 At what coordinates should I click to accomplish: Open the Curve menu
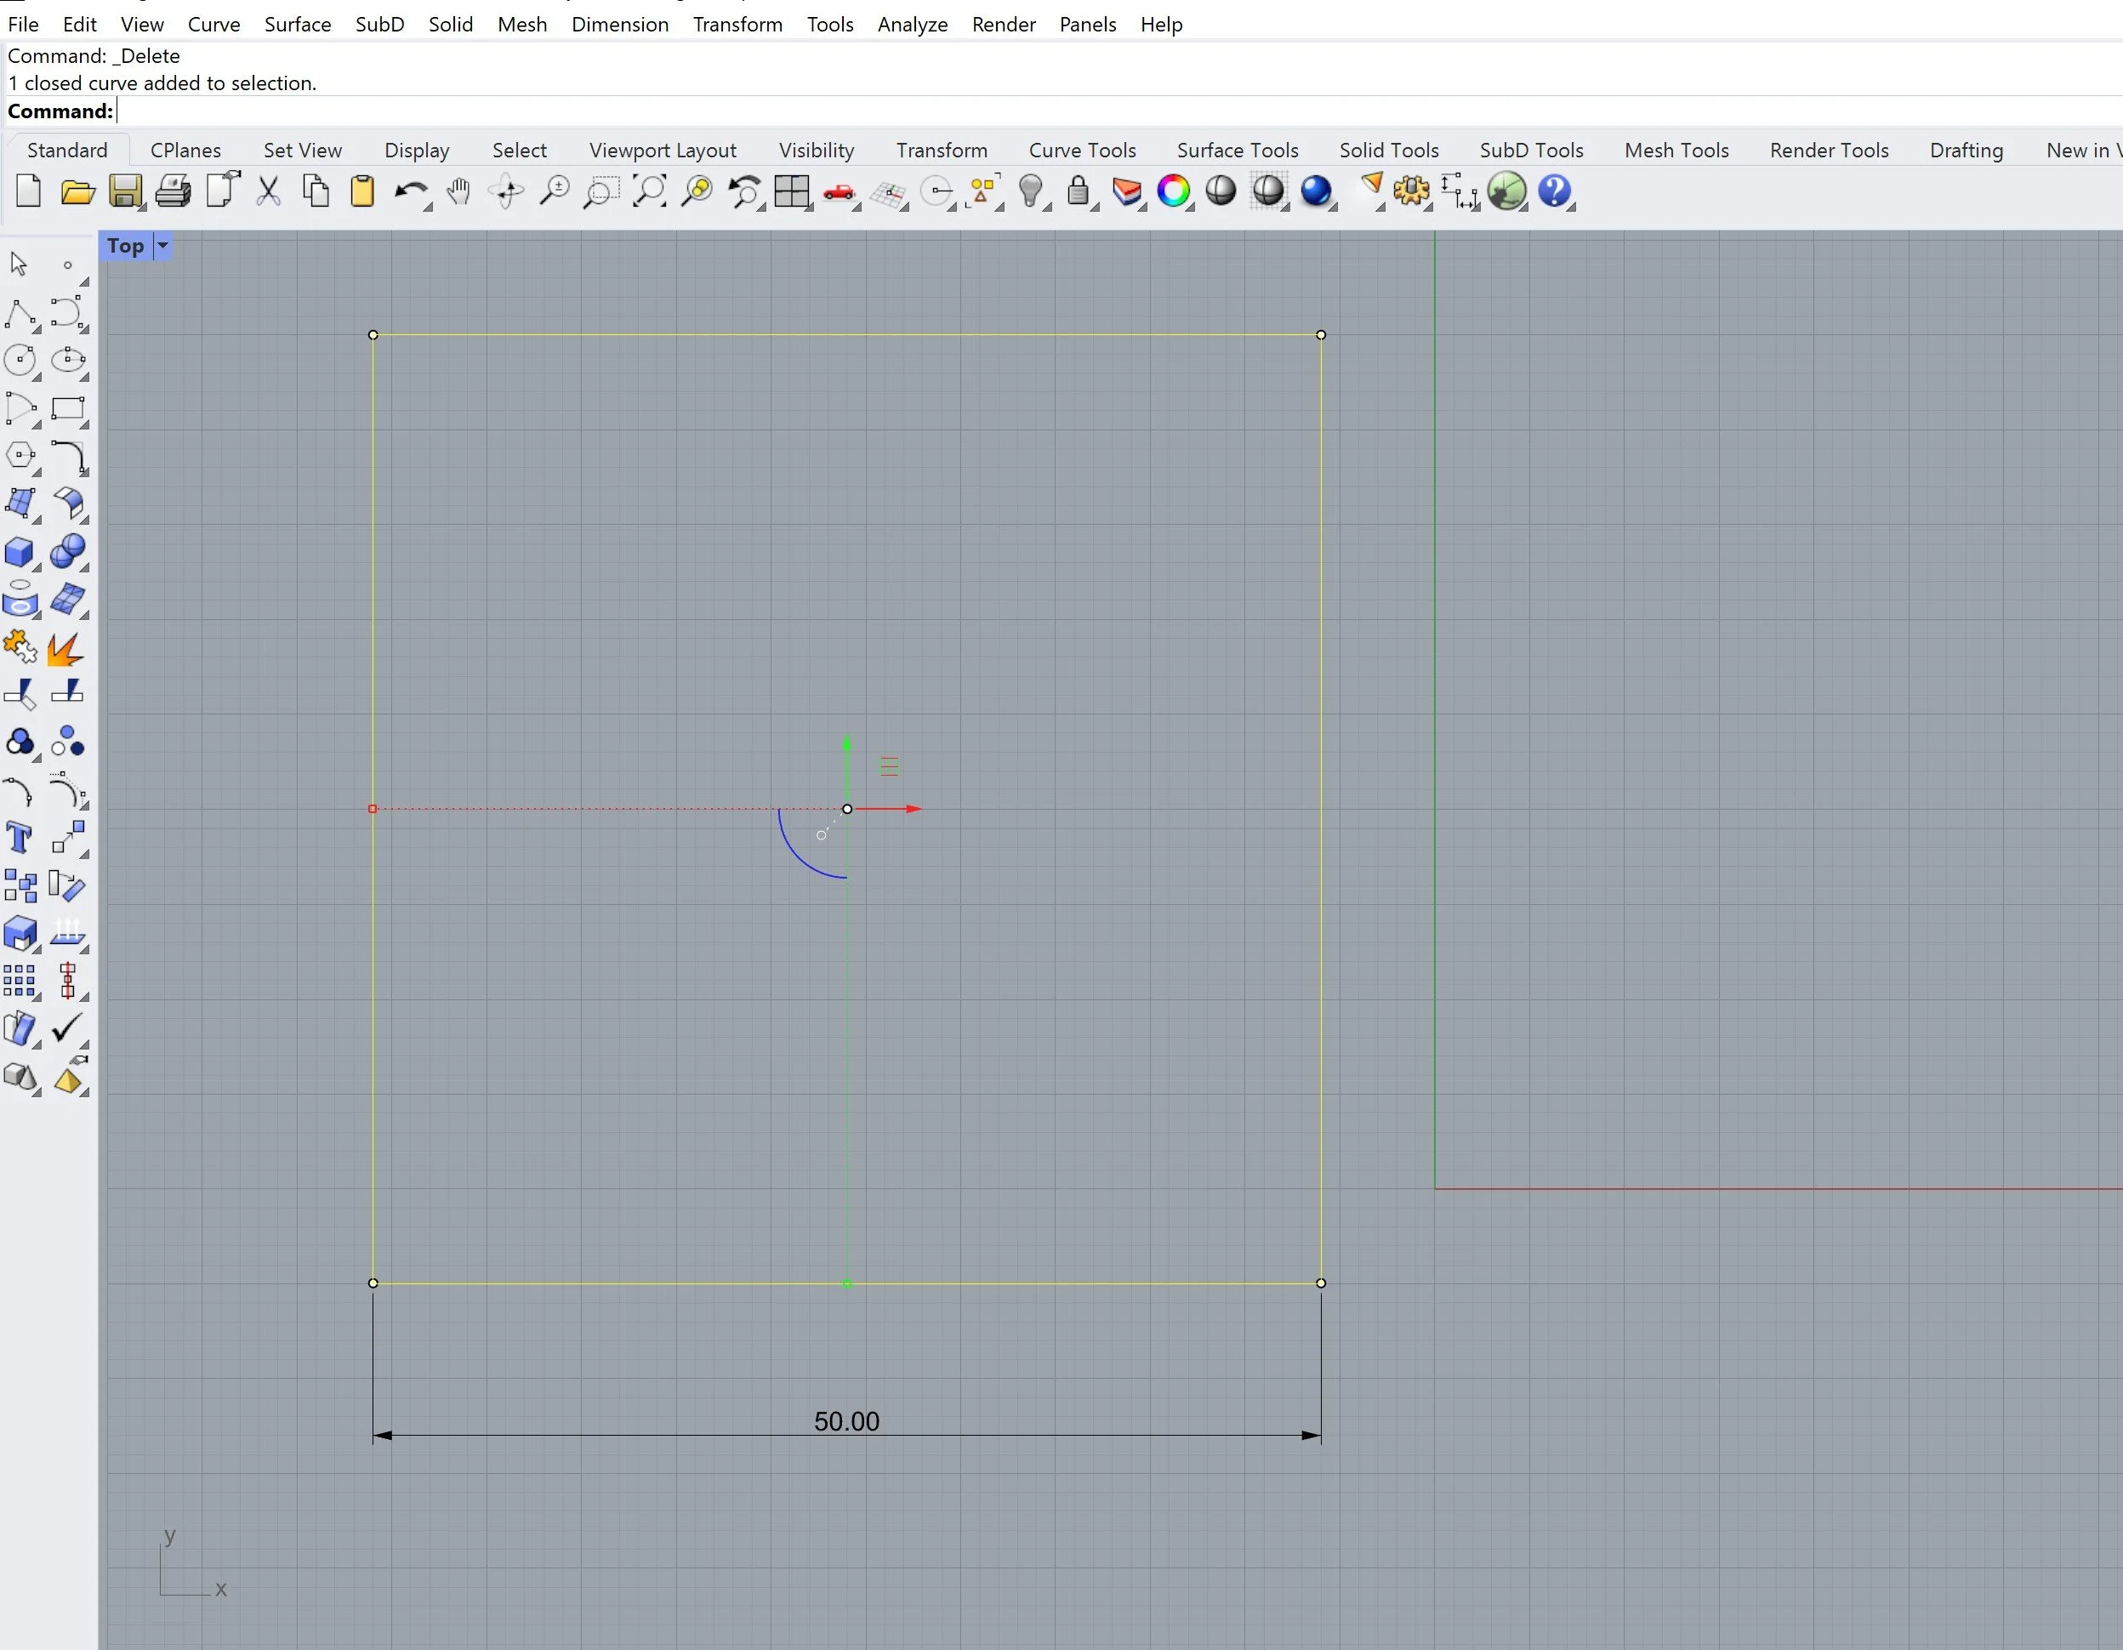click(213, 25)
